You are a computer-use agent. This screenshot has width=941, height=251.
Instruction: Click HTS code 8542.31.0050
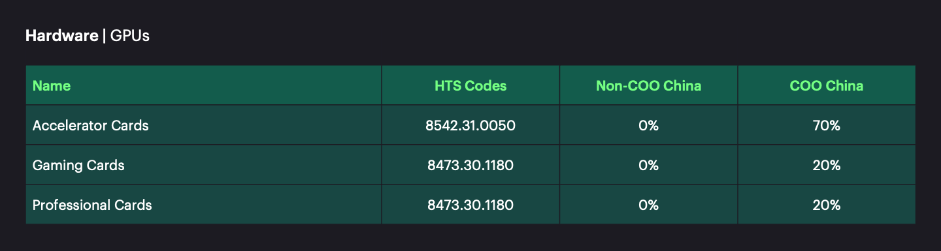click(470, 125)
